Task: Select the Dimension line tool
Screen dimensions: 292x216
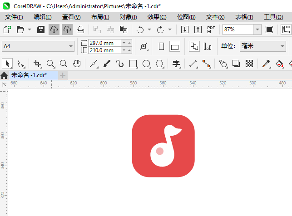Action: 193,64
